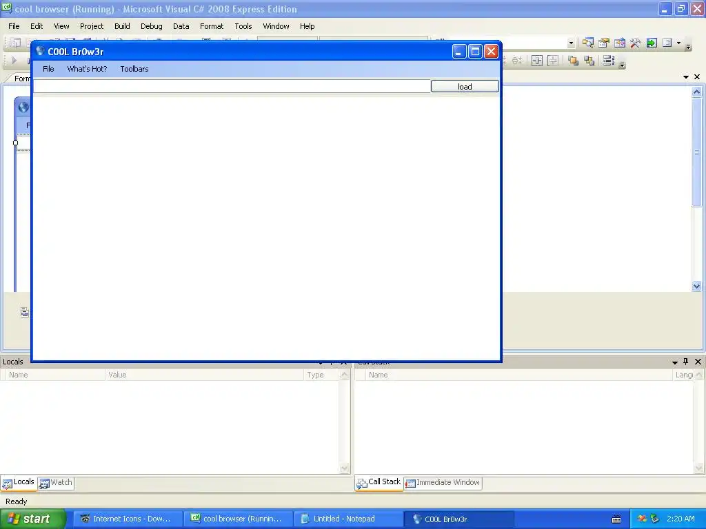Open the Help menu
706x529 pixels.
tap(307, 26)
